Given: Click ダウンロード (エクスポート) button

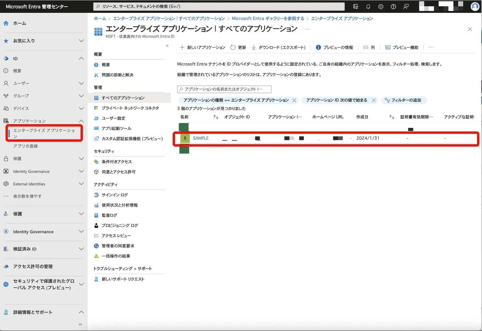Looking at the screenshot, I should 278,47.
